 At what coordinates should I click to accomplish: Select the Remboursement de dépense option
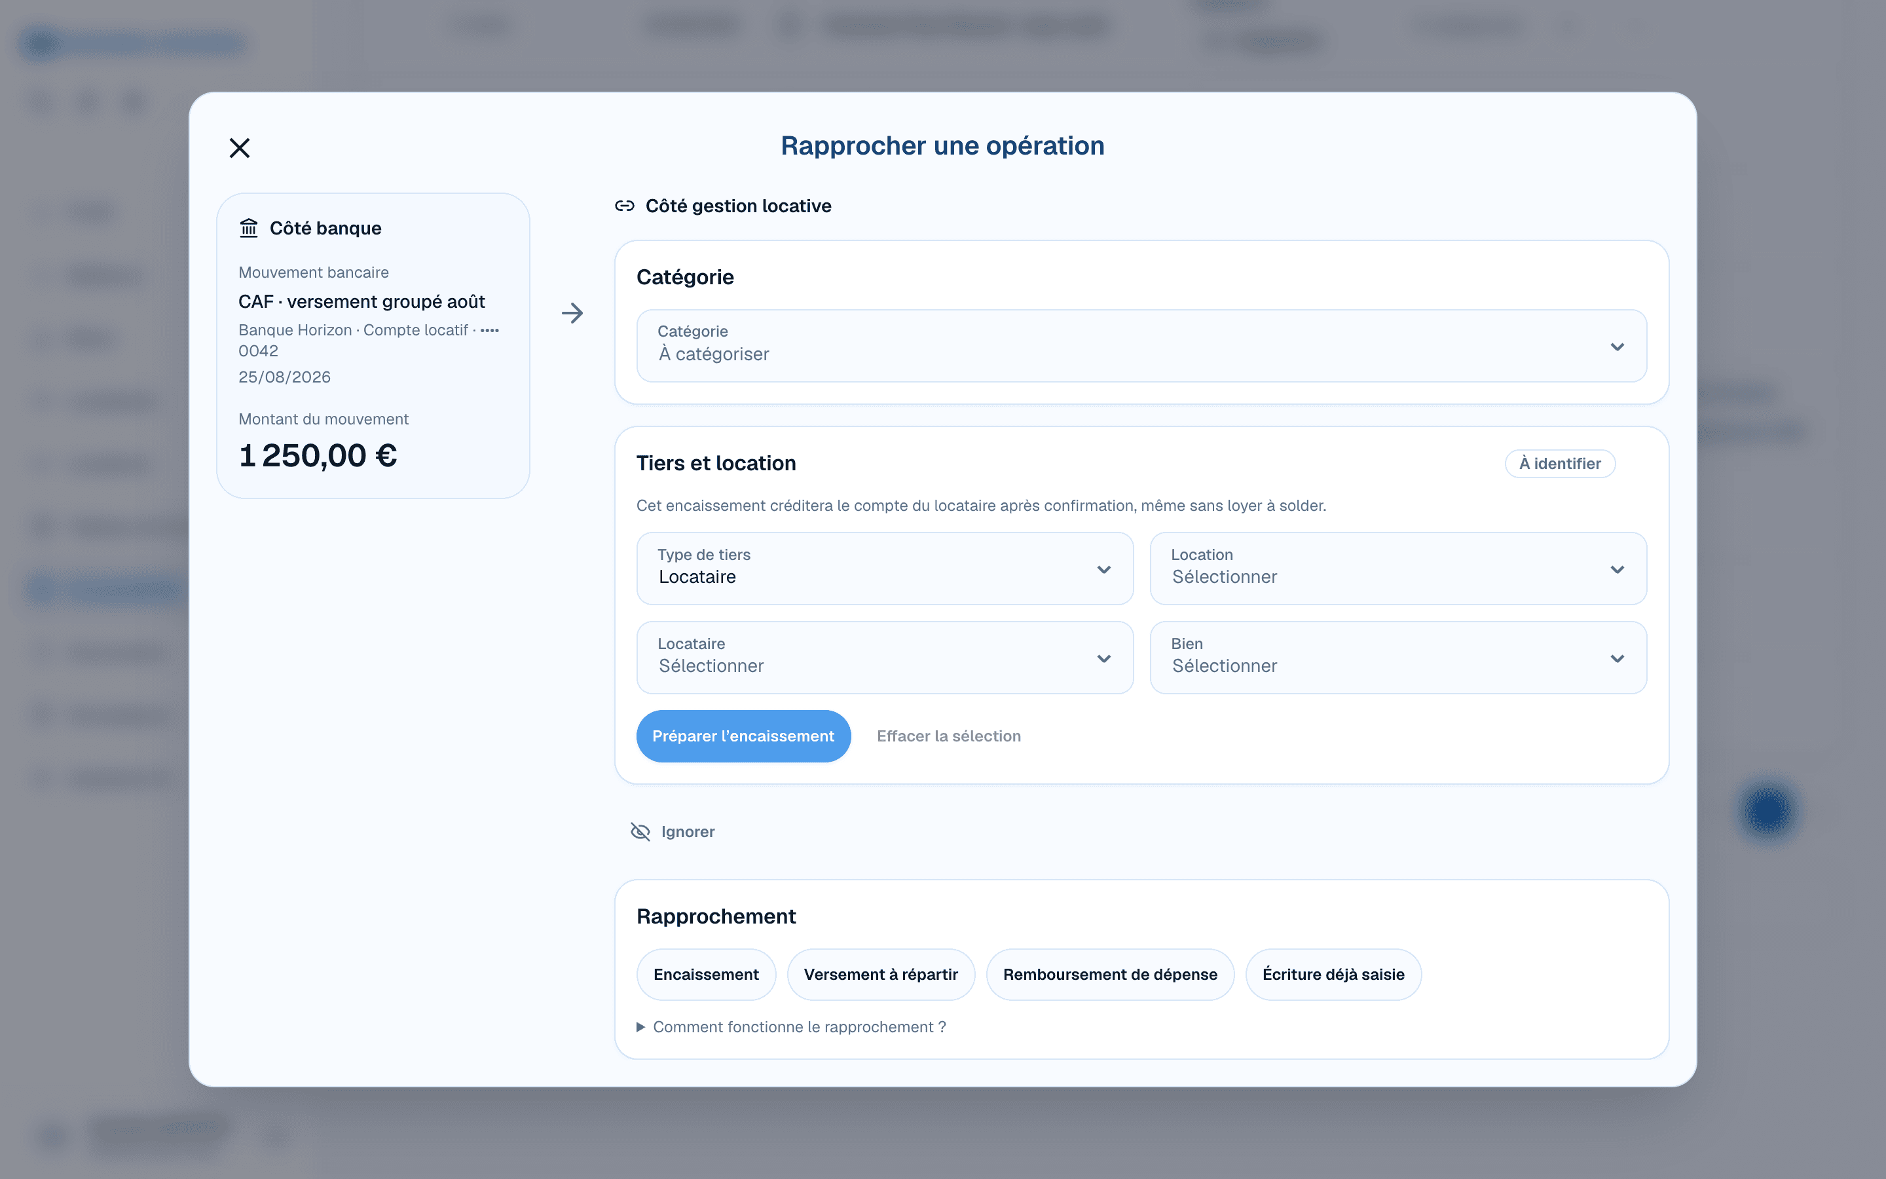tap(1110, 975)
